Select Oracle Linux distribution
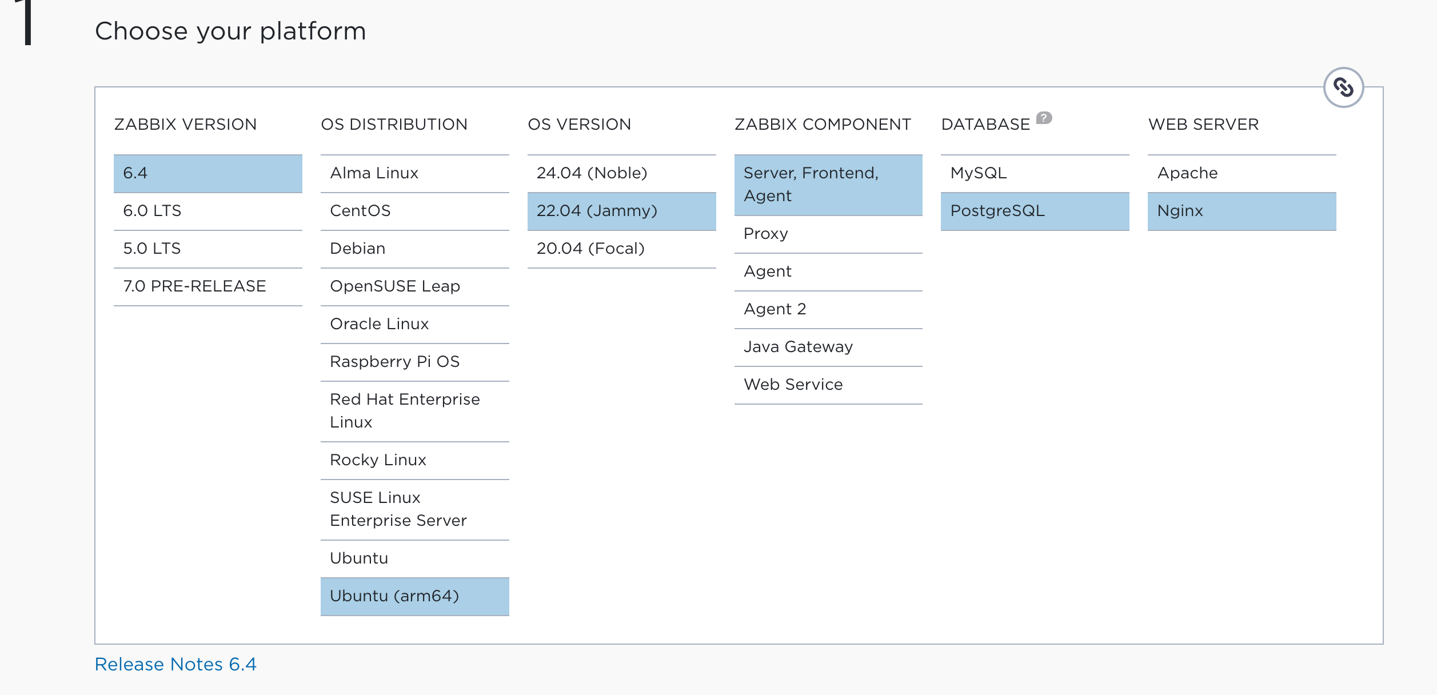 [415, 325]
